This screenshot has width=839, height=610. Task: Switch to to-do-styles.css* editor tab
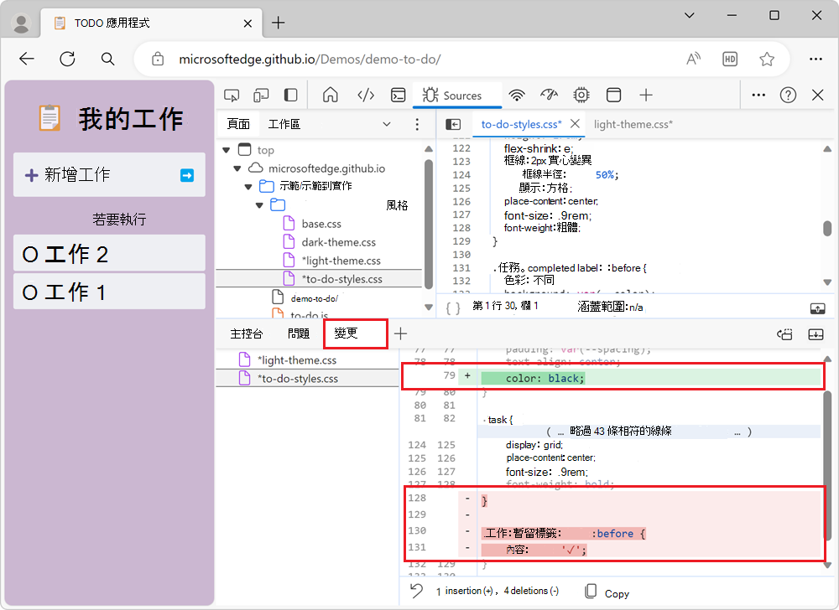pyautogui.click(x=521, y=124)
